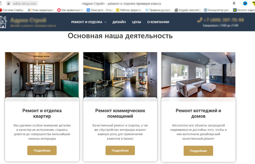Click the lock icon beside the address
This screenshot has height=164, width=255.
point(8,3)
